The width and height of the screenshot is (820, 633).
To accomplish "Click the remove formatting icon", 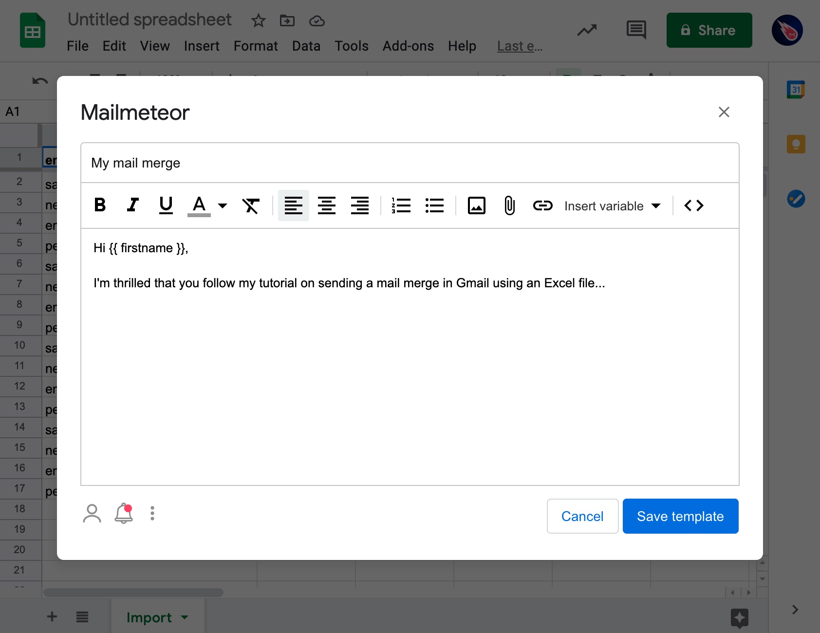I will point(251,205).
